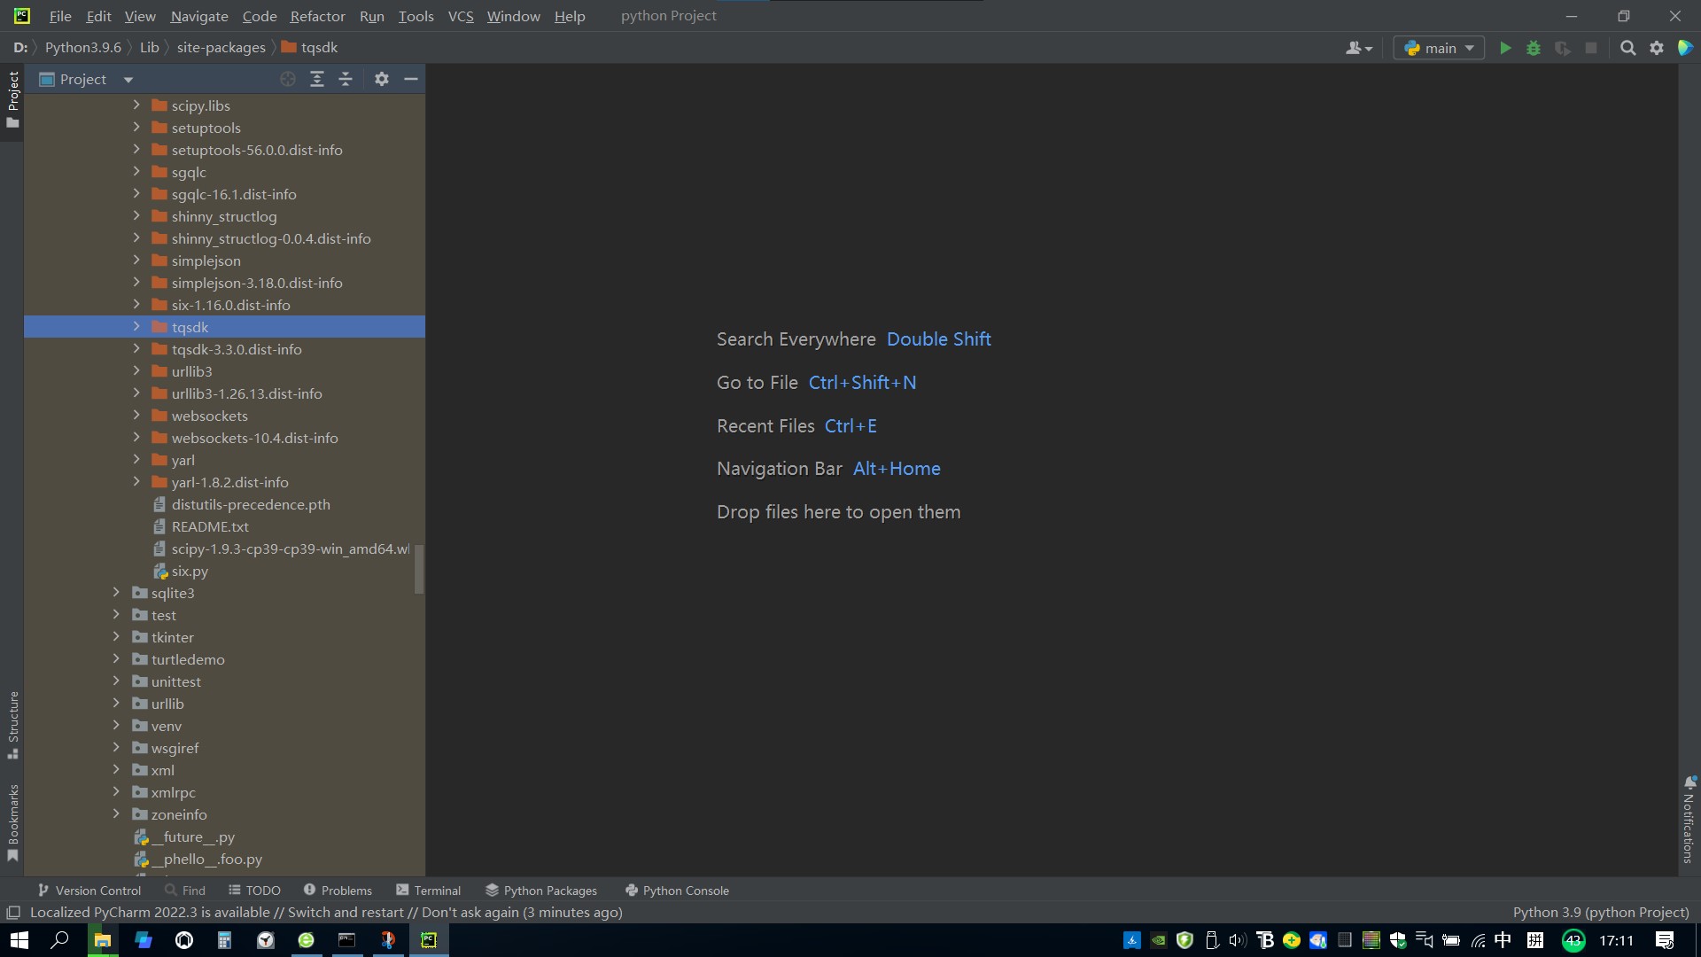
Task: Click Python 3.9 interpreter in status bar
Action: click(x=1600, y=913)
